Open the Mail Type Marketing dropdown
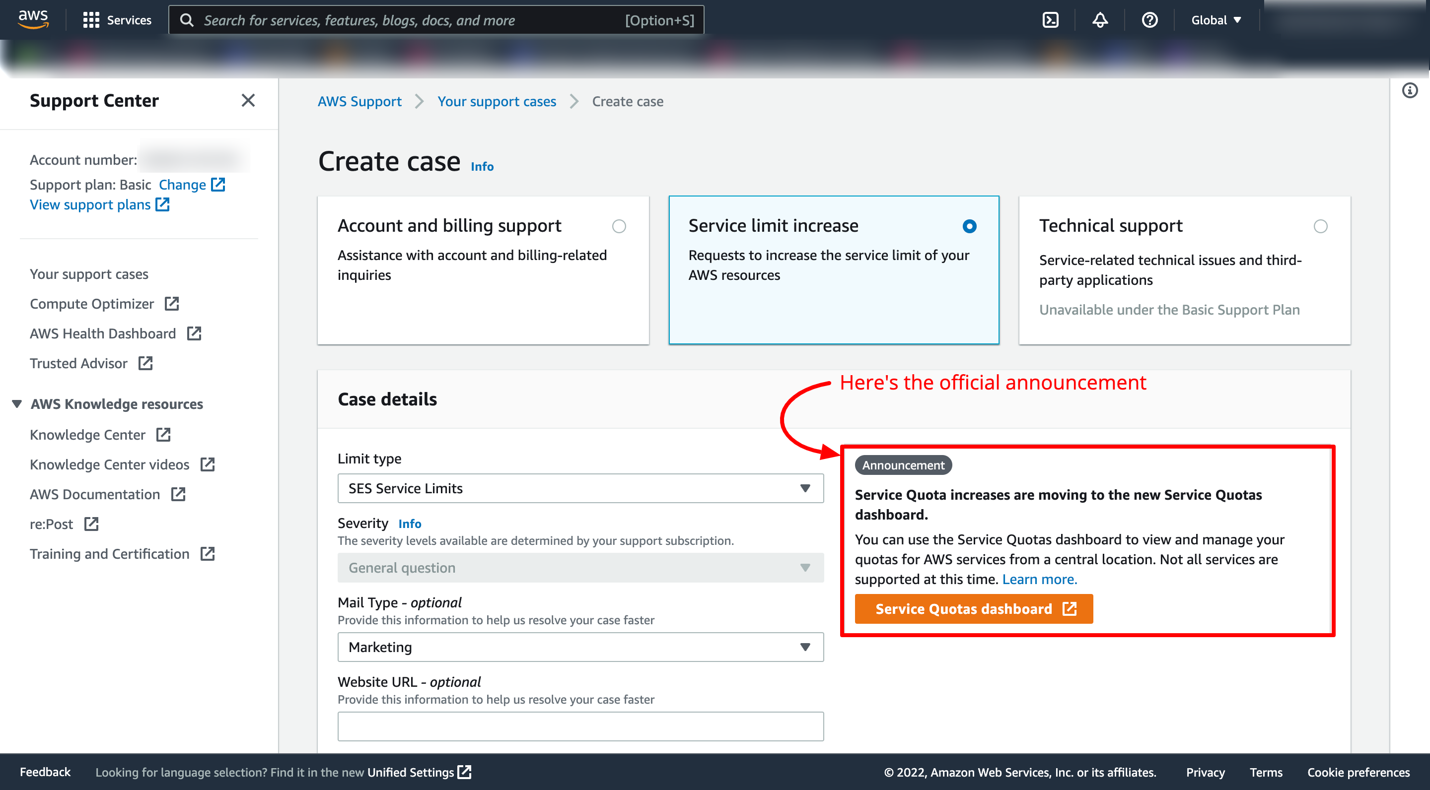Image resolution: width=1430 pixels, height=790 pixels. 580,647
